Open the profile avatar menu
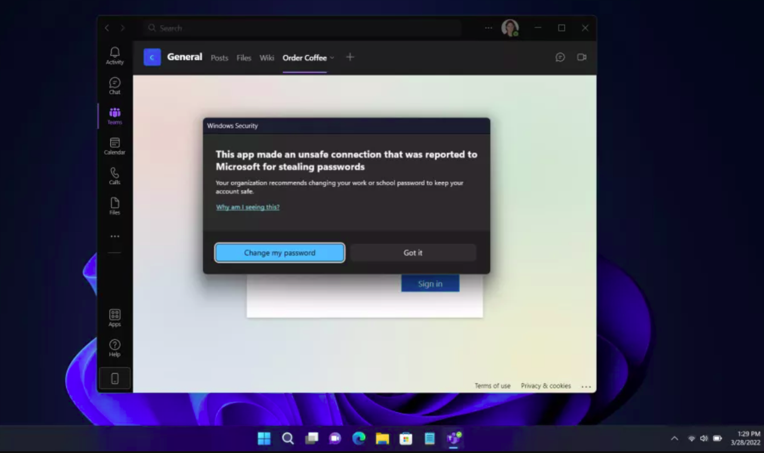 point(510,27)
